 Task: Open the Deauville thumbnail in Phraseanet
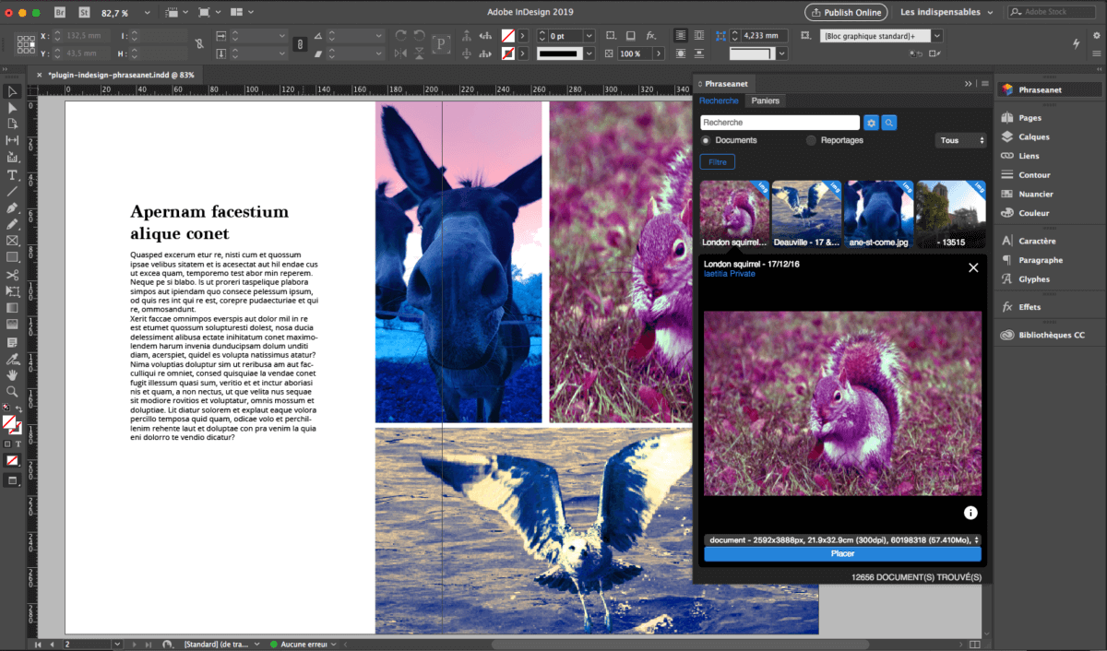click(x=806, y=210)
